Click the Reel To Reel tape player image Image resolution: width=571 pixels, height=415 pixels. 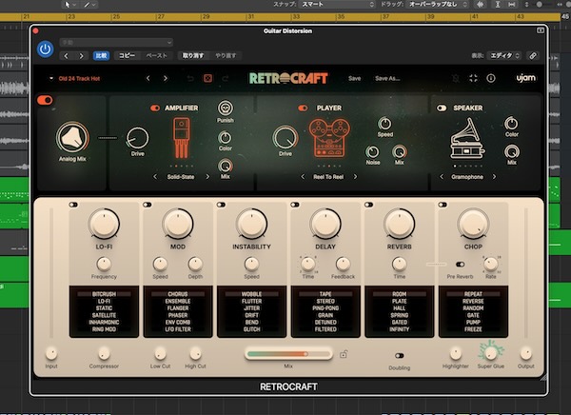click(x=329, y=138)
